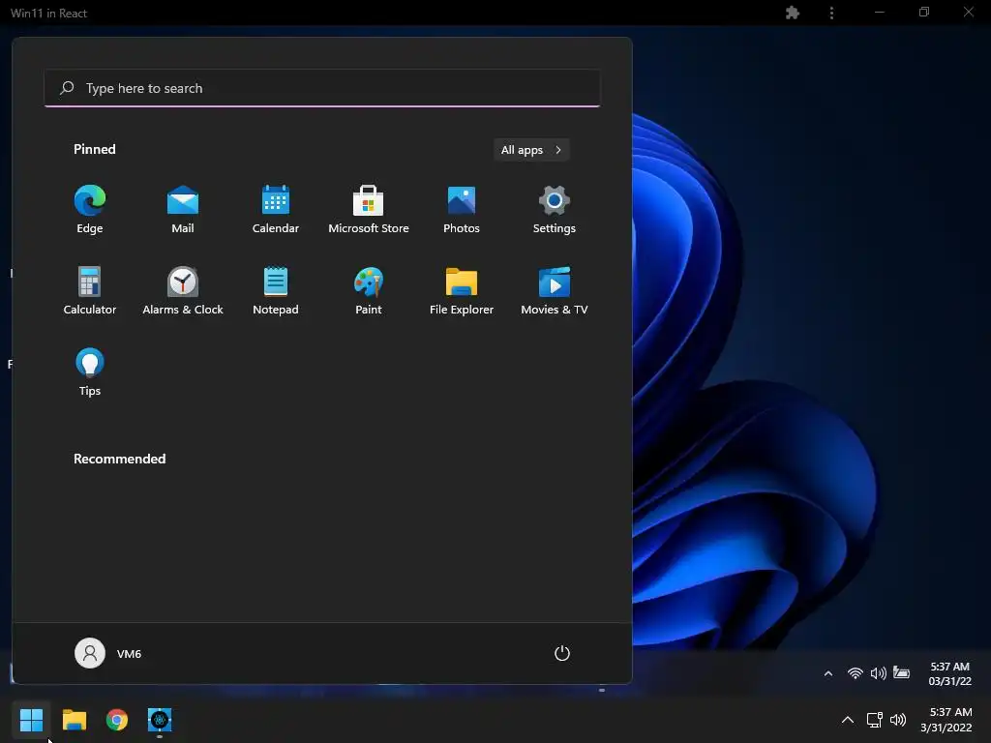Image resolution: width=991 pixels, height=743 pixels.
Task: Show hidden icons in the bottom system tray
Action: (848, 720)
